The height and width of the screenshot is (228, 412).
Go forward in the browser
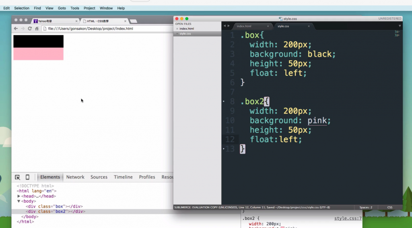(23, 28)
